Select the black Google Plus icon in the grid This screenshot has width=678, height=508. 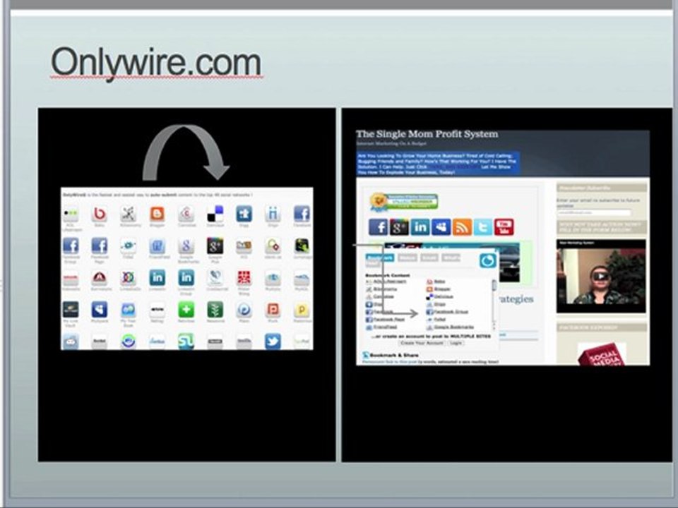pyautogui.click(x=215, y=246)
